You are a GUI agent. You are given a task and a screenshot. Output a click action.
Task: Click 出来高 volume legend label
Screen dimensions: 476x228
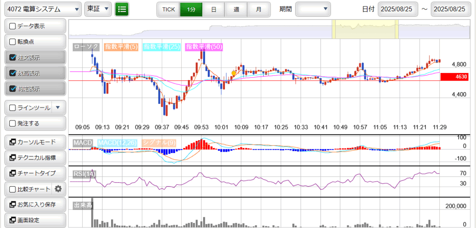click(83, 206)
